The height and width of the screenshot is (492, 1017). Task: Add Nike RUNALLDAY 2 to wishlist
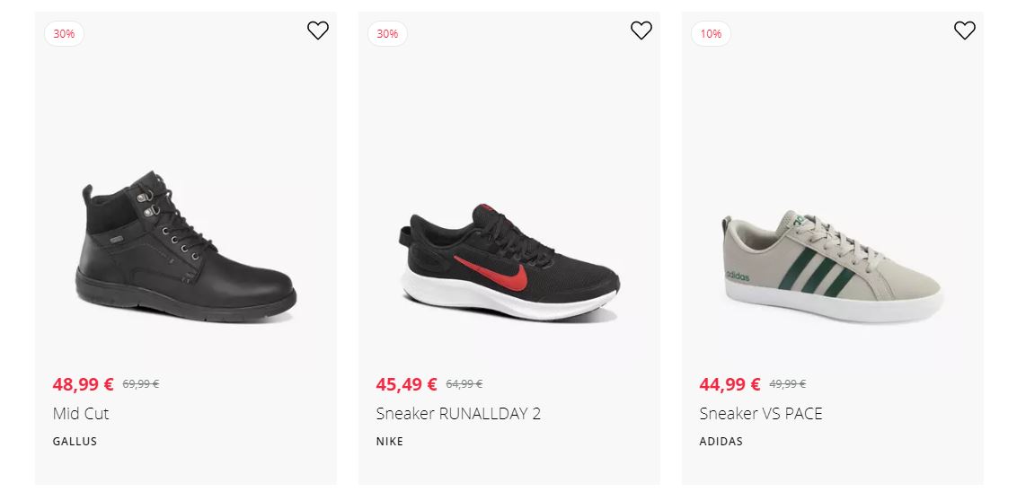click(x=641, y=31)
